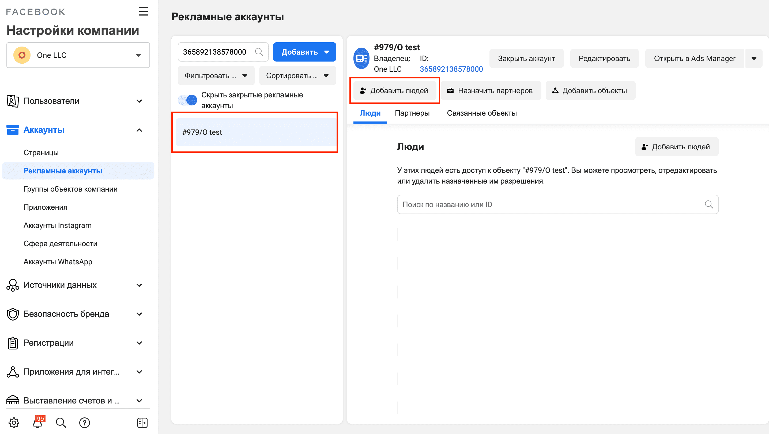Collapse the Аккаунты section
The image size is (769, 434).
click(x=139, y=130)
